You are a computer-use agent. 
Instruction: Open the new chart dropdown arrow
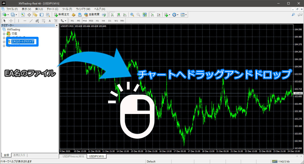click(x=7, y=14)
